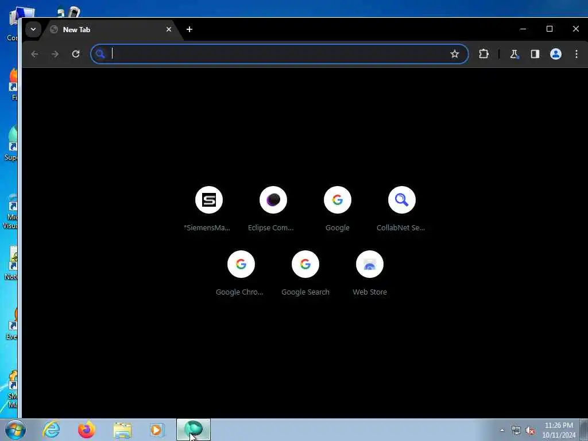Open the CollabNet Se... shortcut

pos(401,208)
